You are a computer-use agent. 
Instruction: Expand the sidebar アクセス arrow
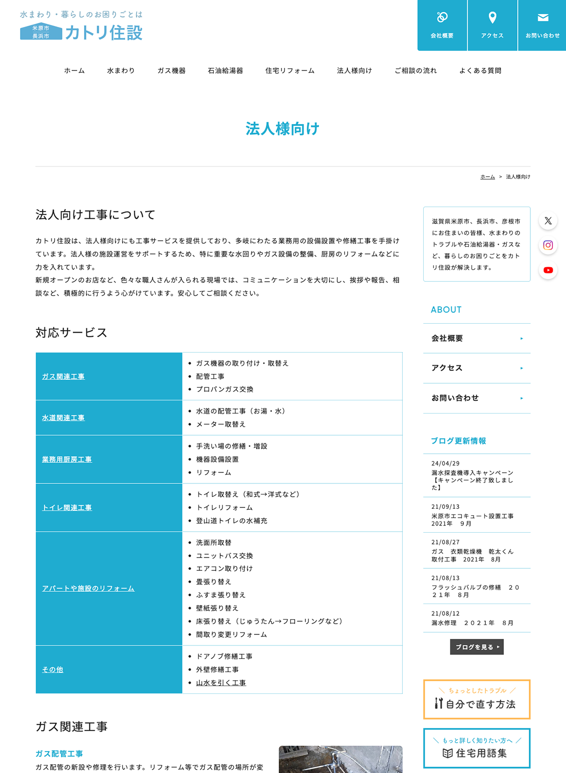(x=522, y=368)
